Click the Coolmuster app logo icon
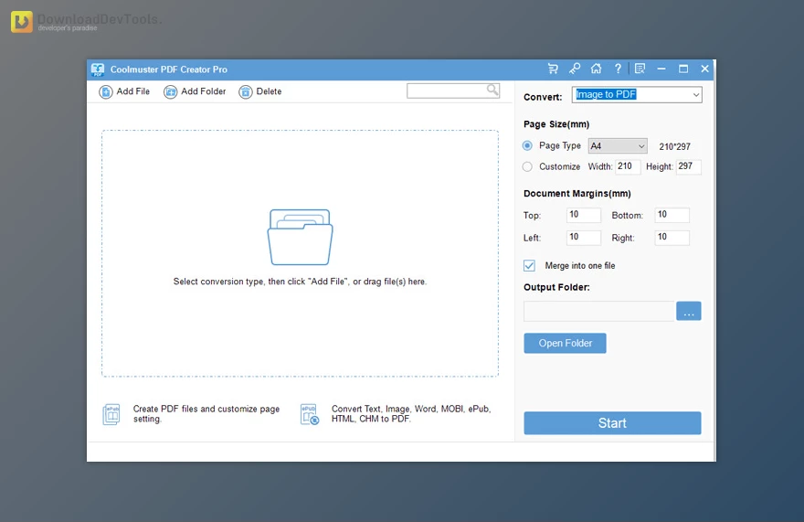804x522 pixels. tap(98, 69)
